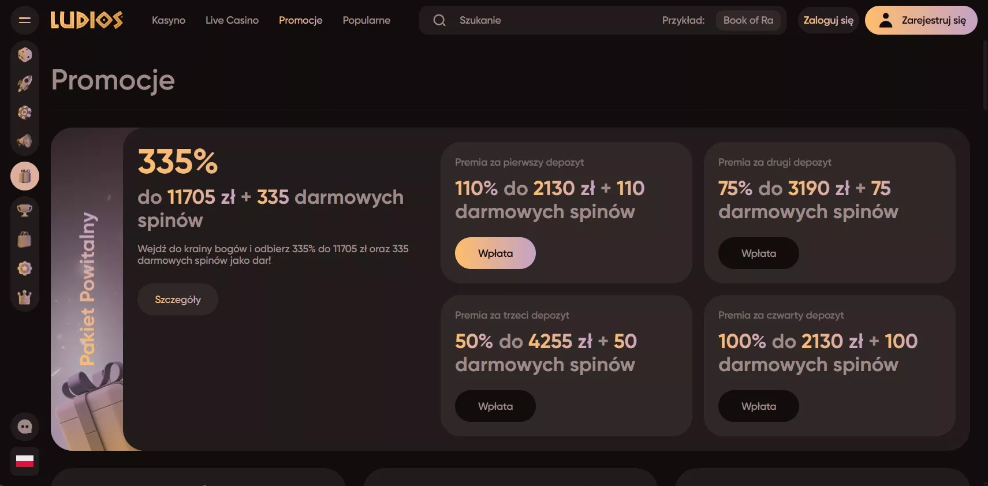988x486 pixels.
Task: Click the shopping bag sidebar icon
Action: tap(25, 240)
